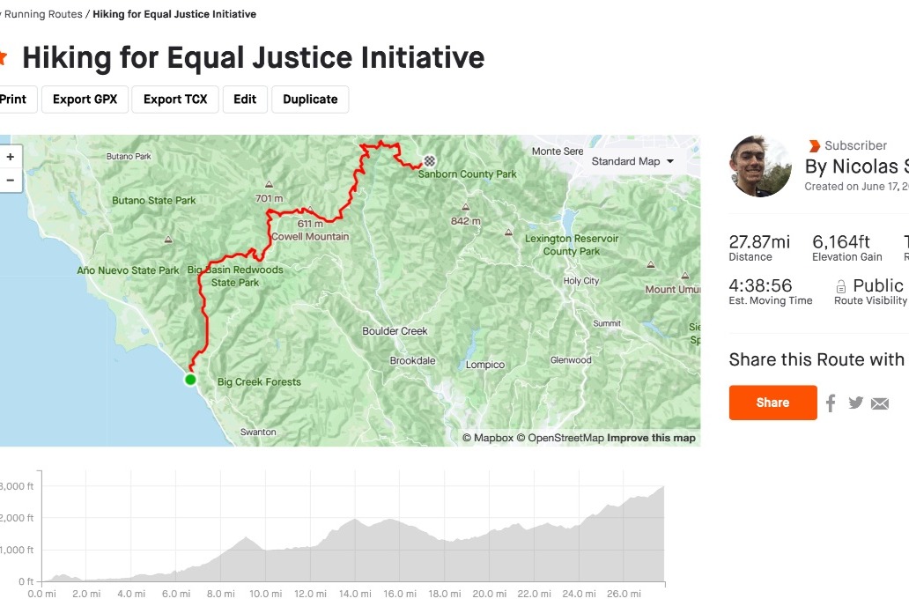Print the route
Screen dimensions: 909x606
pyautogui.click(x=14, y=100)
